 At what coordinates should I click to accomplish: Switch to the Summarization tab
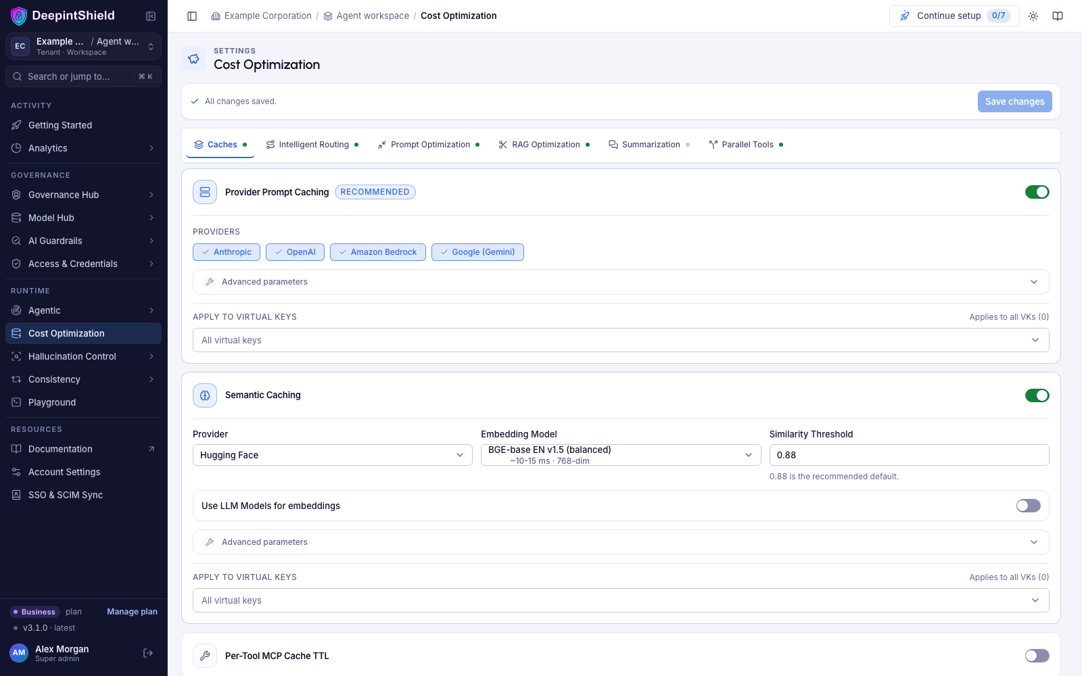[x=649, y=145]
